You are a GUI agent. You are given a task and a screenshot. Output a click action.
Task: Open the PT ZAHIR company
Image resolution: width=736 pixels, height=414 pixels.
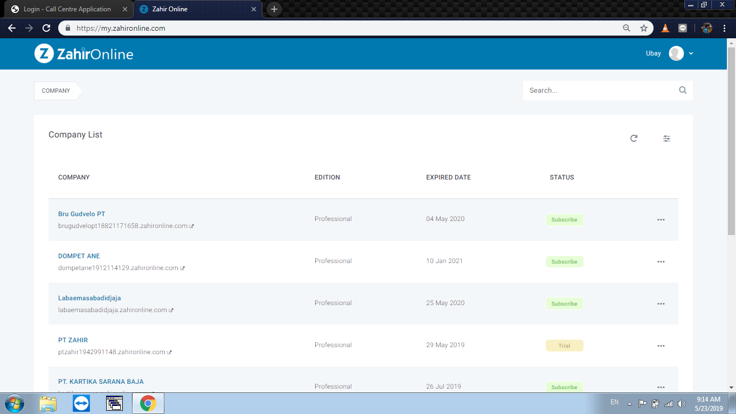pos(73,340)
